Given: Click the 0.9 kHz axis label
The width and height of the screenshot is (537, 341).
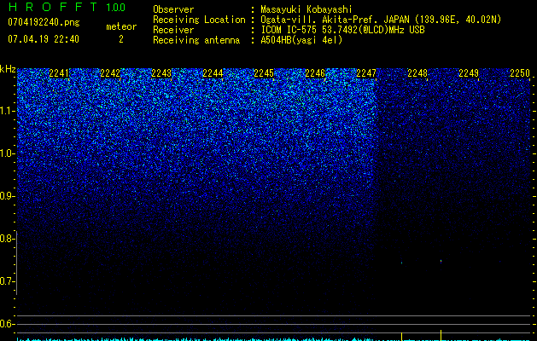Looking at the screenshot, I should point(8,196).
